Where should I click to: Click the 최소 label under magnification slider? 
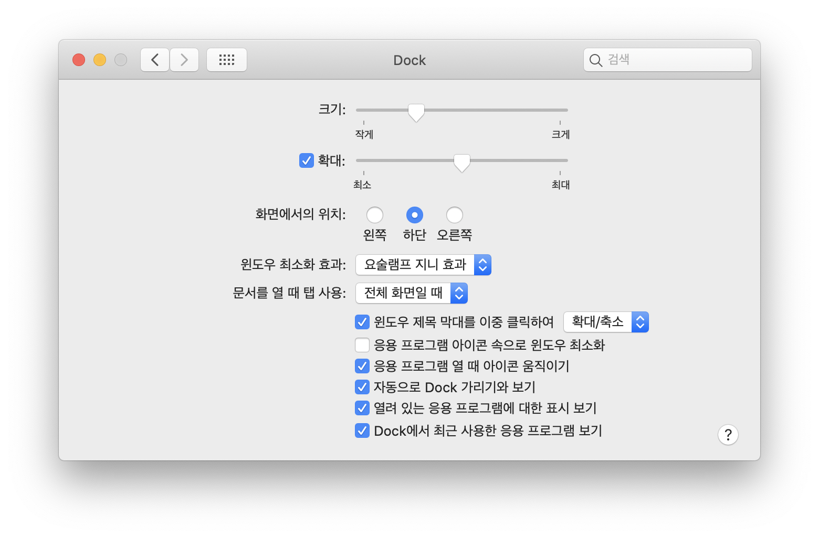click(x=362, y=185)
